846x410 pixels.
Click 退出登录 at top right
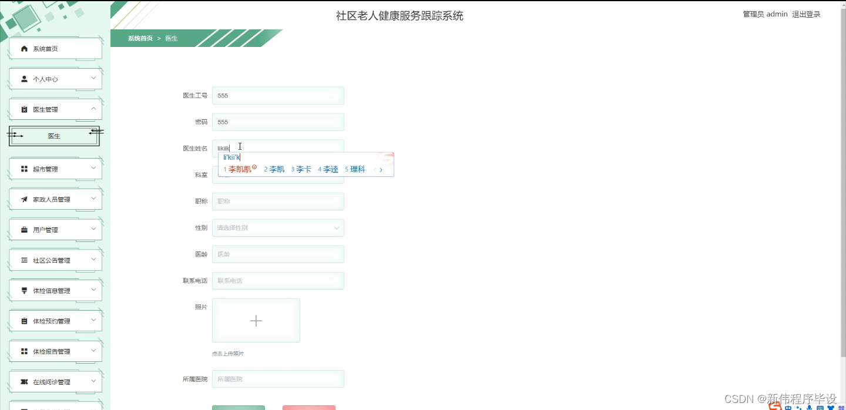coord(807,14)
